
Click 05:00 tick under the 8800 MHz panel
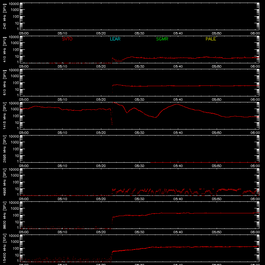pyautogui.click(x=24, y=232)
